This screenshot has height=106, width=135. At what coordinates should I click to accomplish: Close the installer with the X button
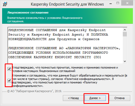click(x=127, y=3)
